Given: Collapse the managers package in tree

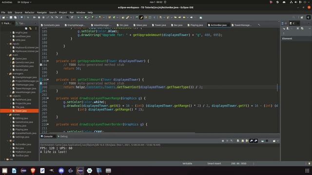Looking at the screenshot, I should coord(8,73).
